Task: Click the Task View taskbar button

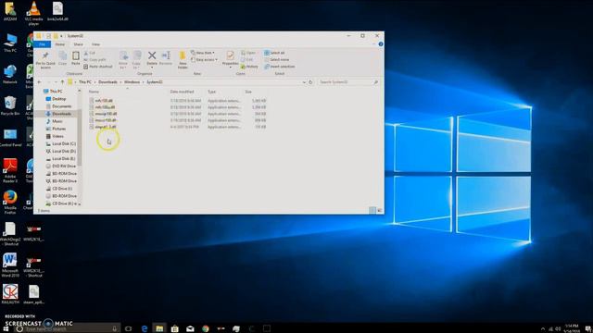Action: pyautogui.click(x=128, y=328)
